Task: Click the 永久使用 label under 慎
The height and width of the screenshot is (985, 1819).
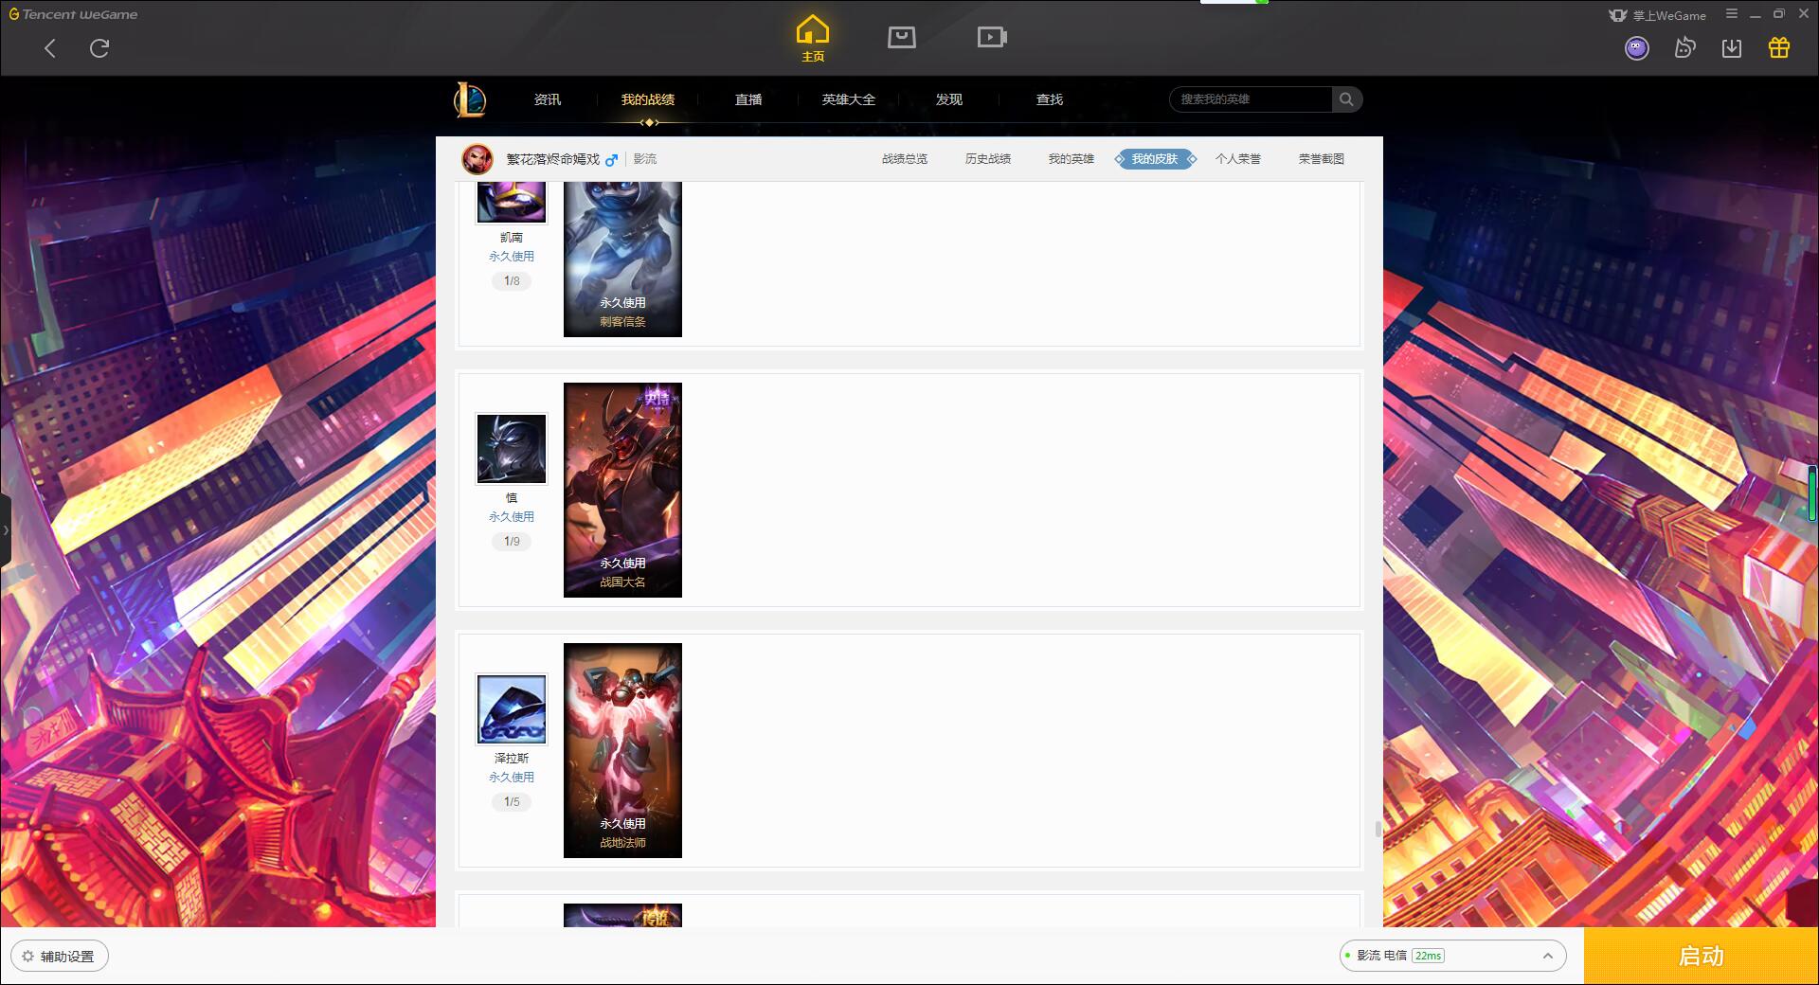Action: (x=512, y=517)
